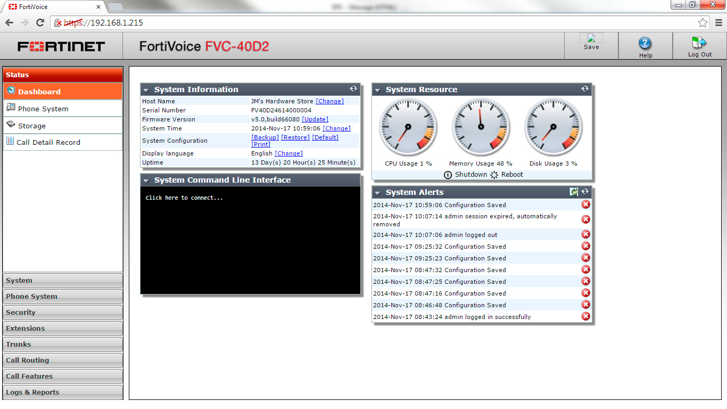
Task: Open a new browser tab
Action: (x=116, y=6)
